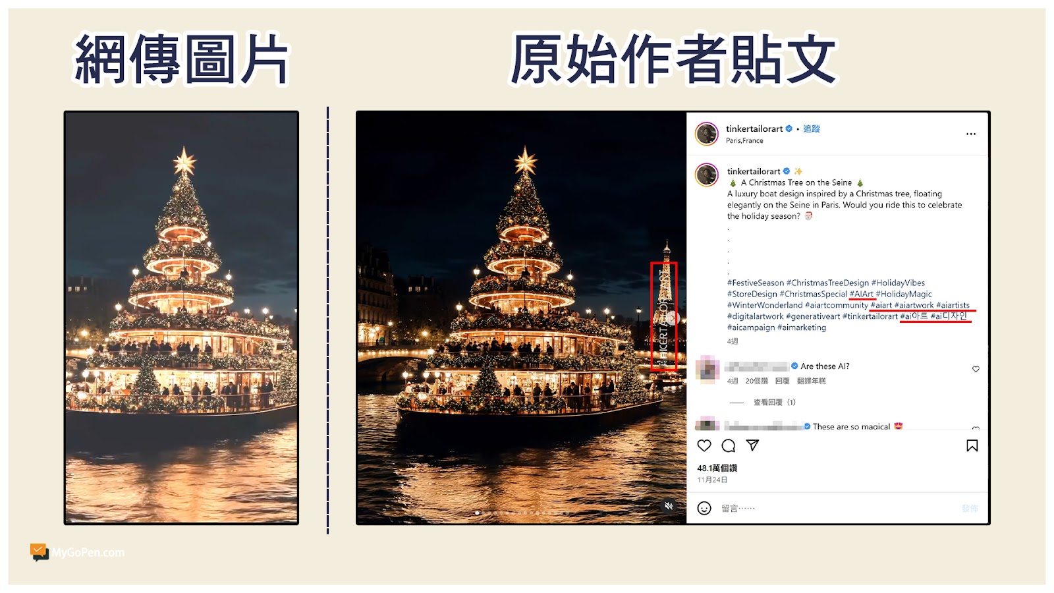Unmute the video with the speaker icon
1054x593 pixels.
(669, 506)
